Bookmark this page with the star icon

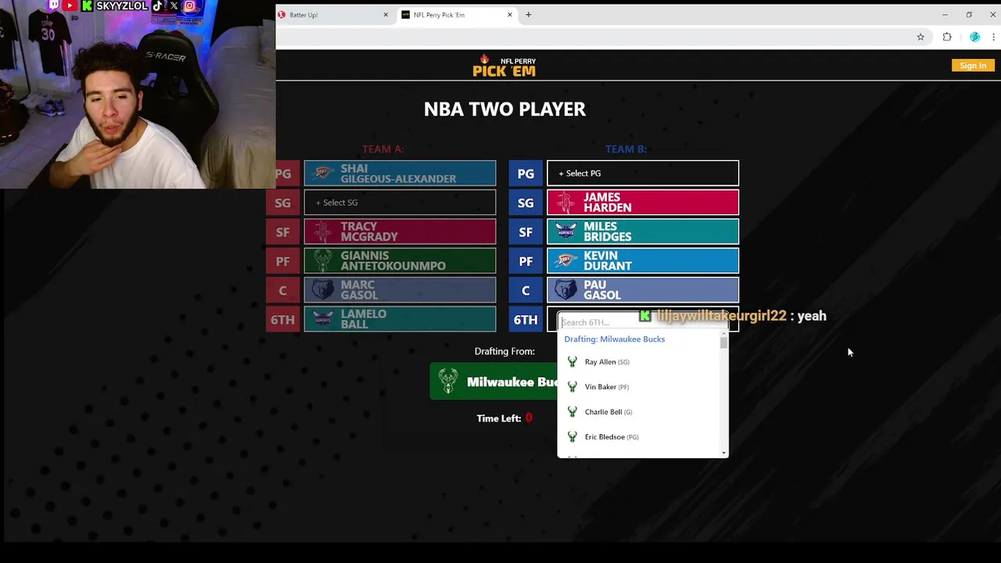pyautogui.click(x=920, y=37)
